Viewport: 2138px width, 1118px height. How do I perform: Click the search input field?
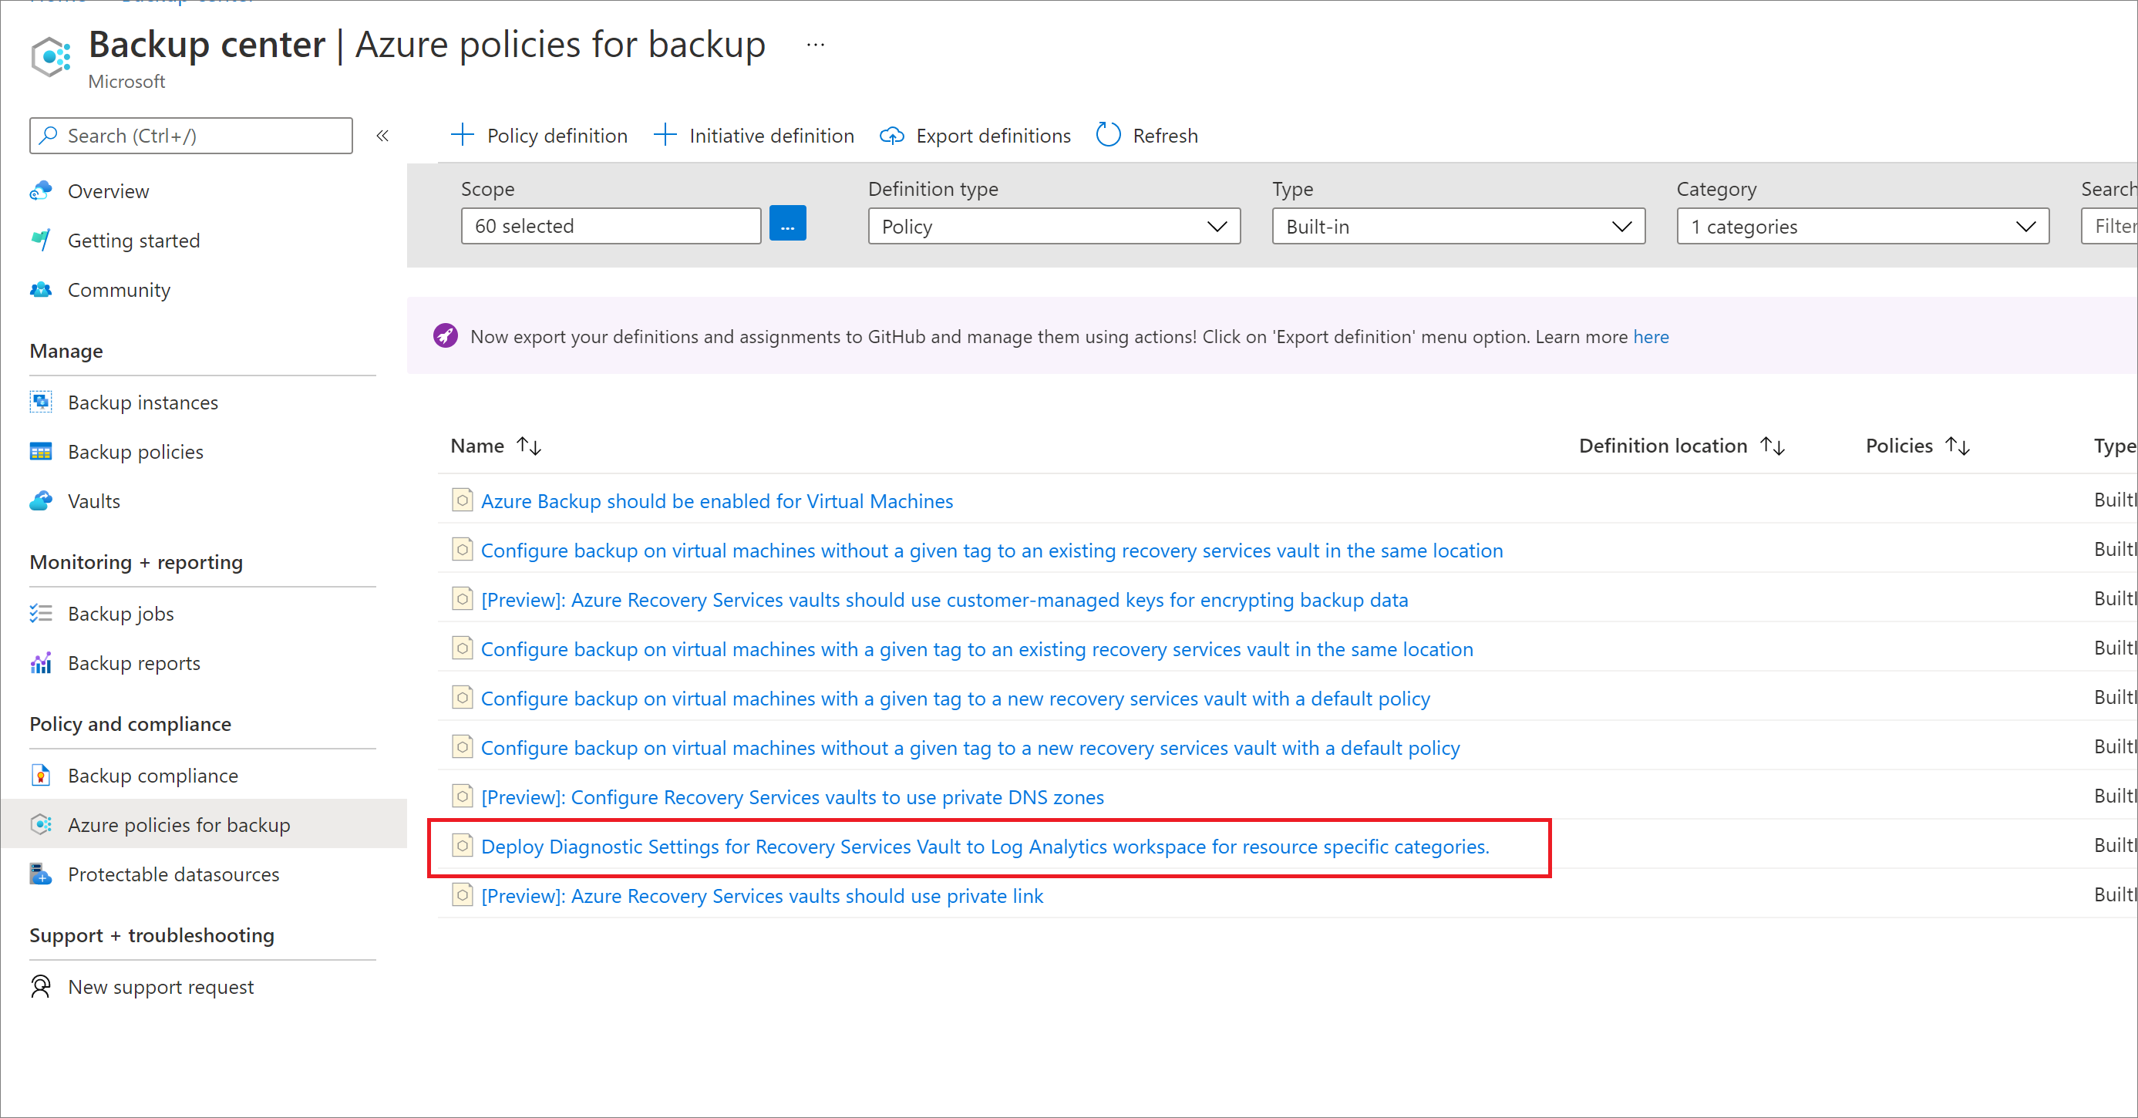(190, 136)
